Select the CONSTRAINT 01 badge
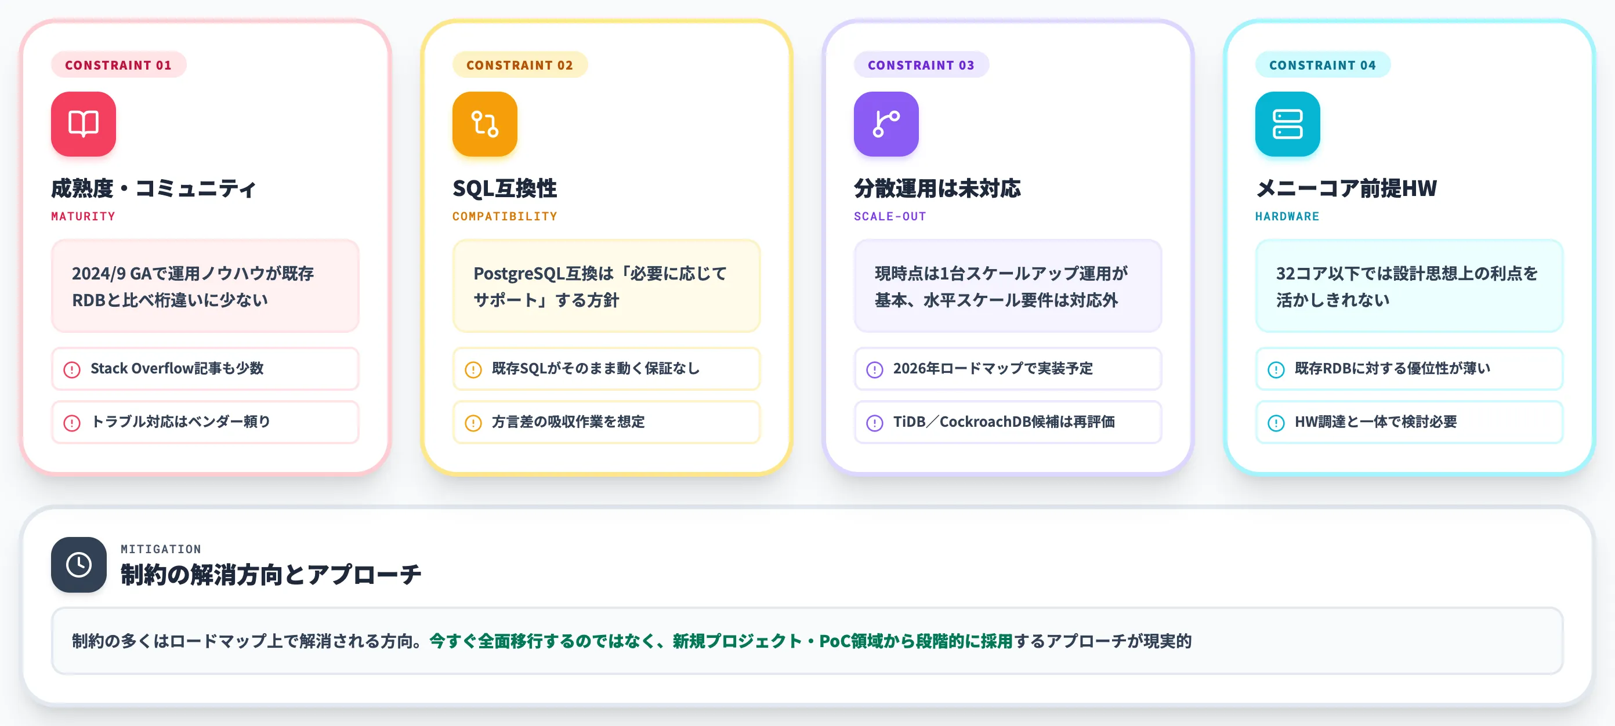Screen dimensions: 1615x726 (x=118, y=64)
